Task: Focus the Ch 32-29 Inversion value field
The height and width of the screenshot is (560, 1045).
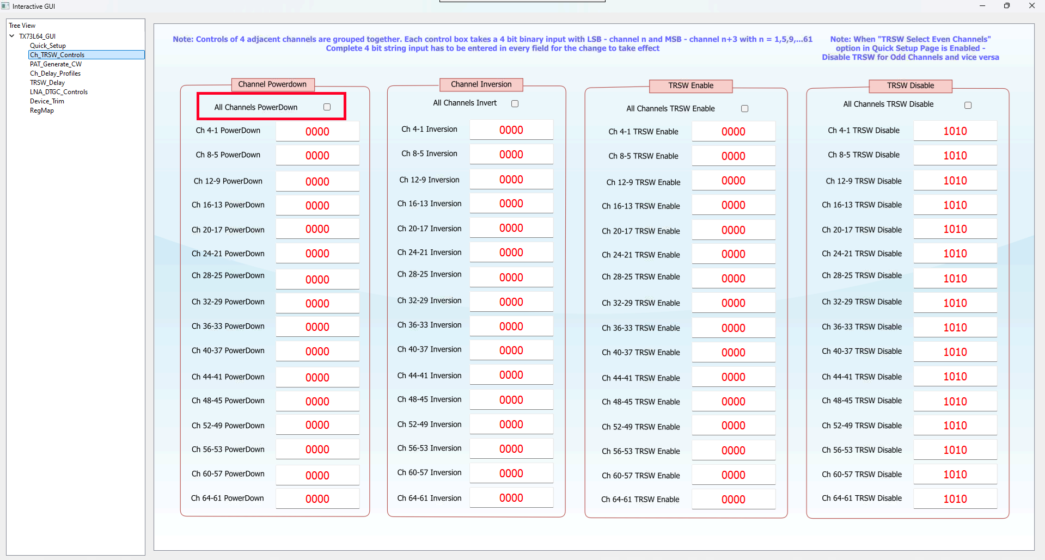Action: 511,302
